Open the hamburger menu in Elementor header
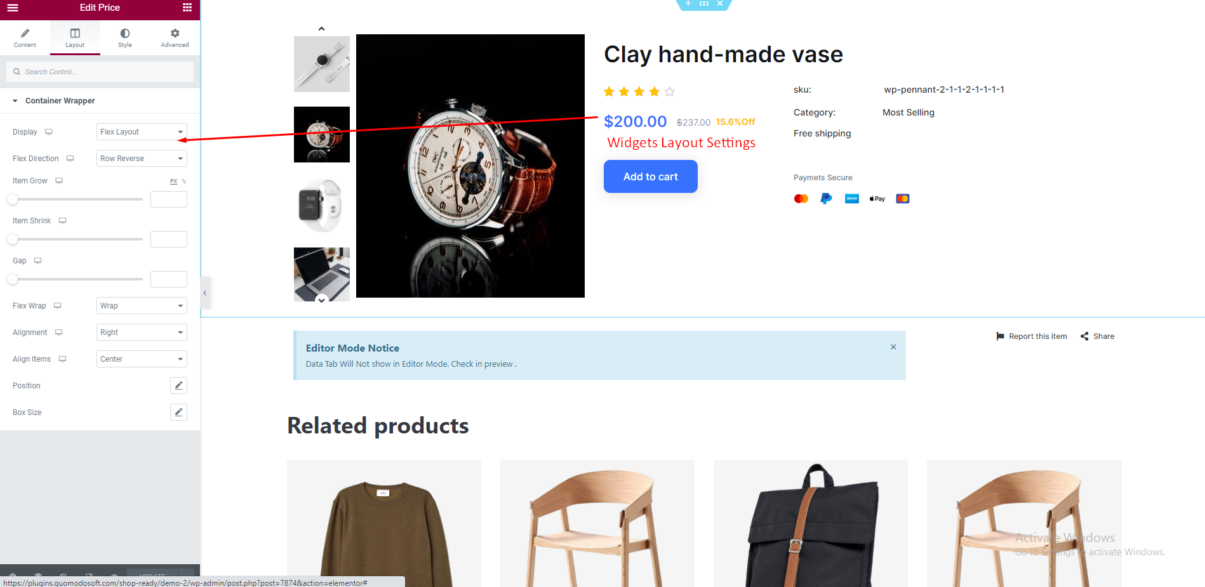This screenshot has width=1205, height=587. [x=13, y=8]
